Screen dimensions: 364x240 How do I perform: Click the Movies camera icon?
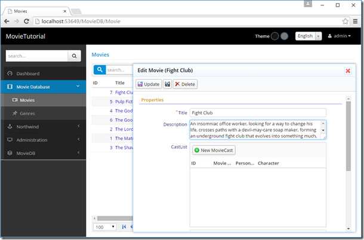(x=15, y=100)
